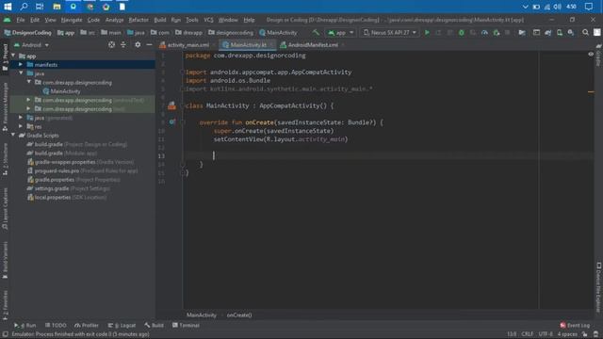Open Windows notification center icon

coord(589,7)
